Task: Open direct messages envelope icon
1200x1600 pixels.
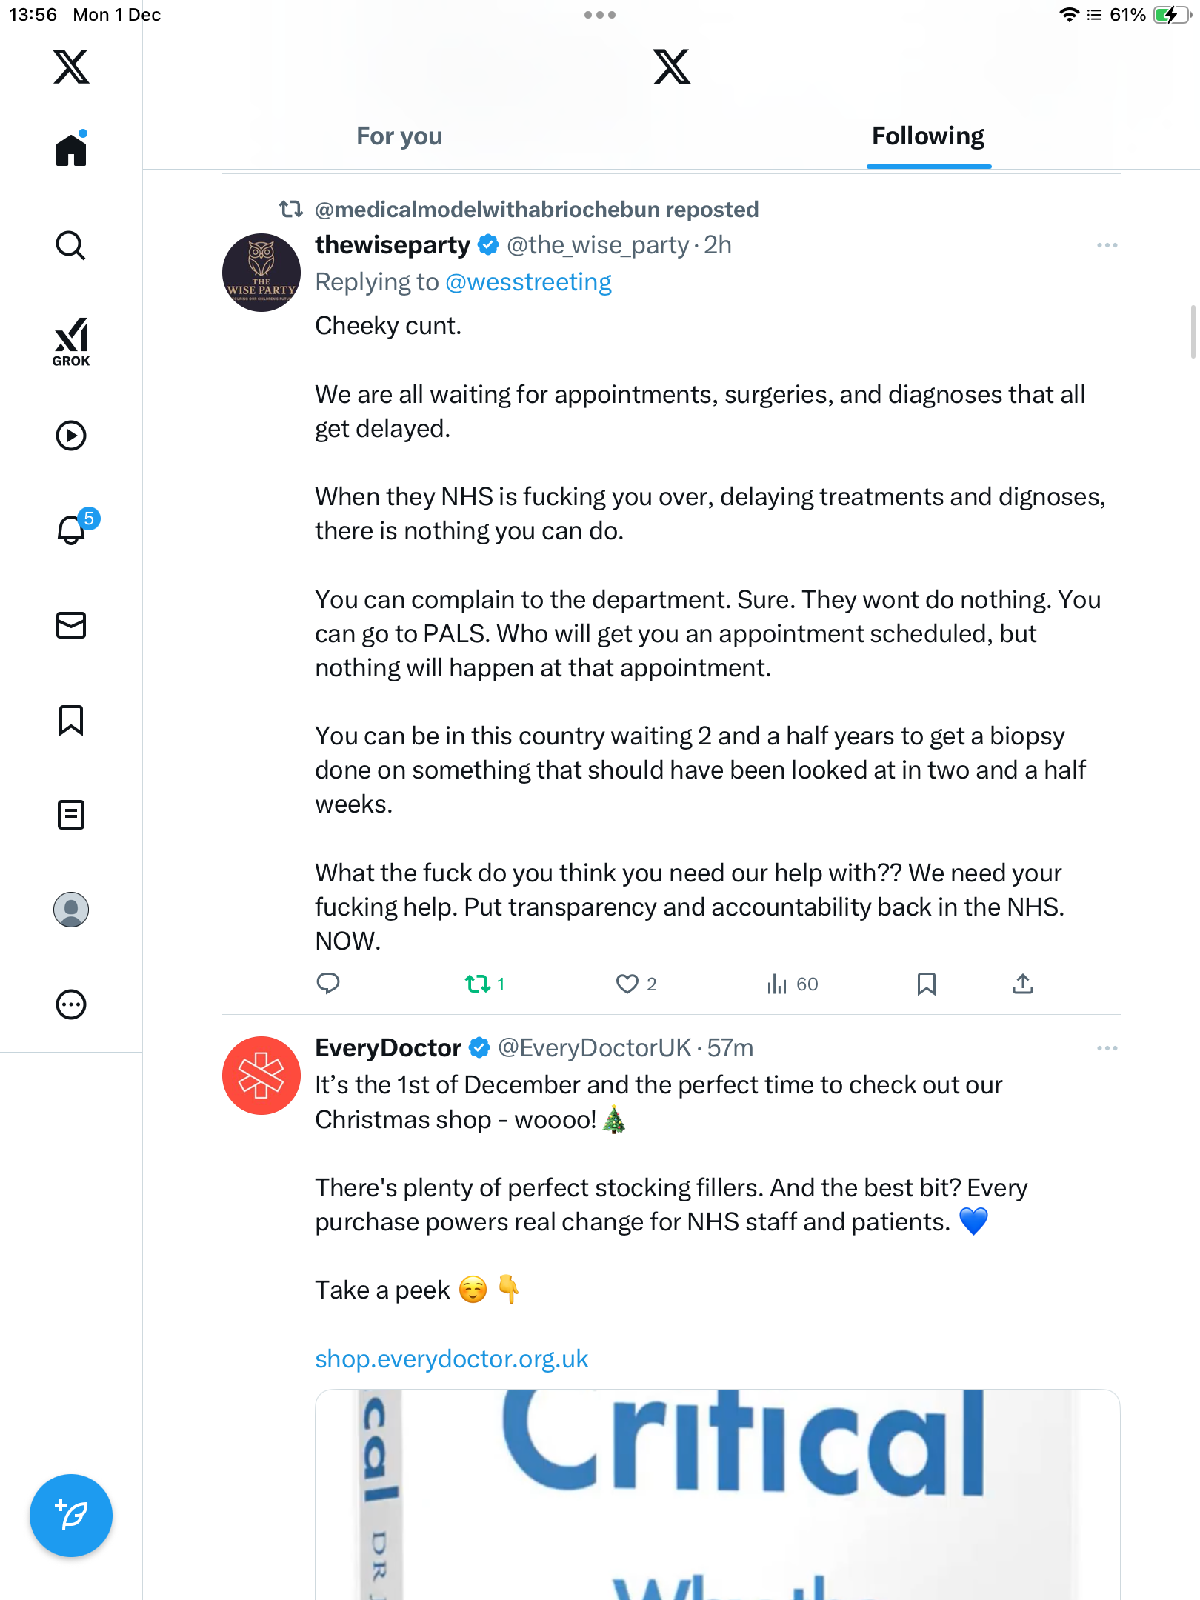Action: 71,625
